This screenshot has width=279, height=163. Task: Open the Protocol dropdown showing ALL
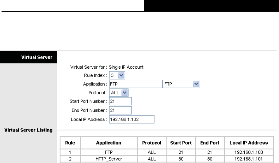tap(119, 93)
